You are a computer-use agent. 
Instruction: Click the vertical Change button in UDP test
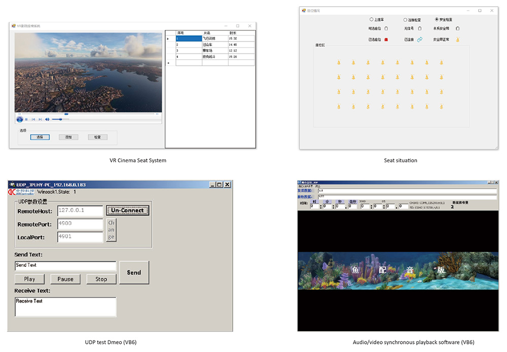tap(111, 230)
